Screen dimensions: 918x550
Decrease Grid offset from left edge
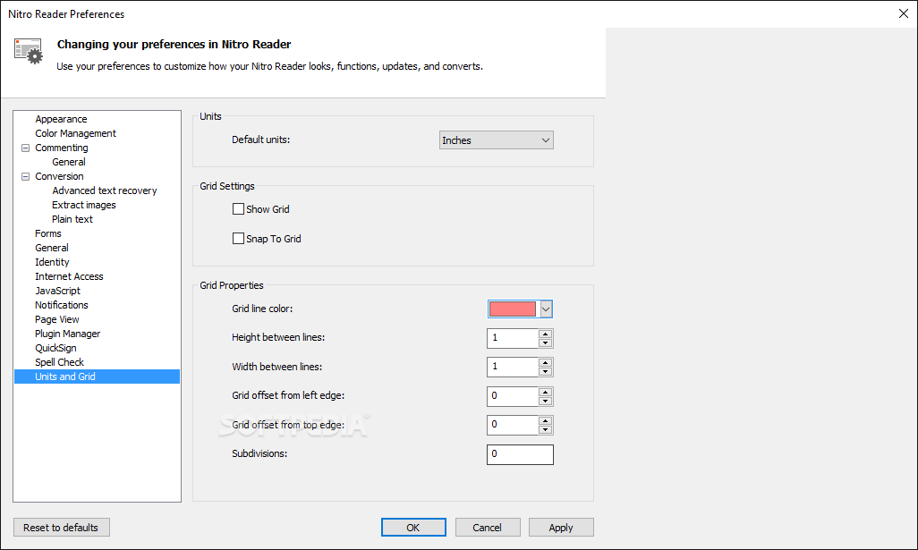pos(545,401)
